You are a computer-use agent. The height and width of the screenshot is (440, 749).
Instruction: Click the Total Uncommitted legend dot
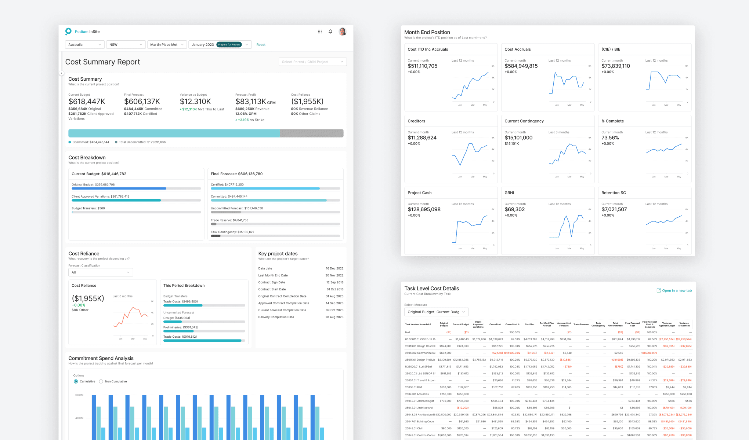(x=116, y=142)
